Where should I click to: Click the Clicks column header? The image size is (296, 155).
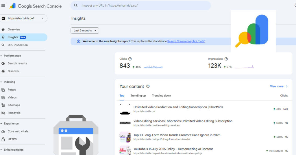pyautogui.click(x=284, y=96)
